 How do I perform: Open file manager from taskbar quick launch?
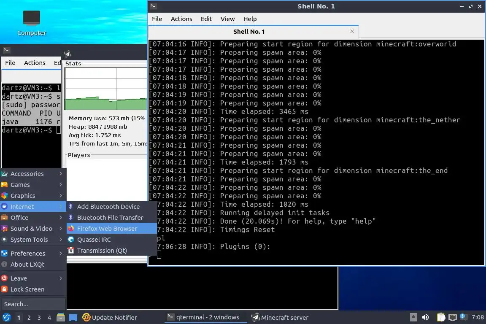coord(61,317)
